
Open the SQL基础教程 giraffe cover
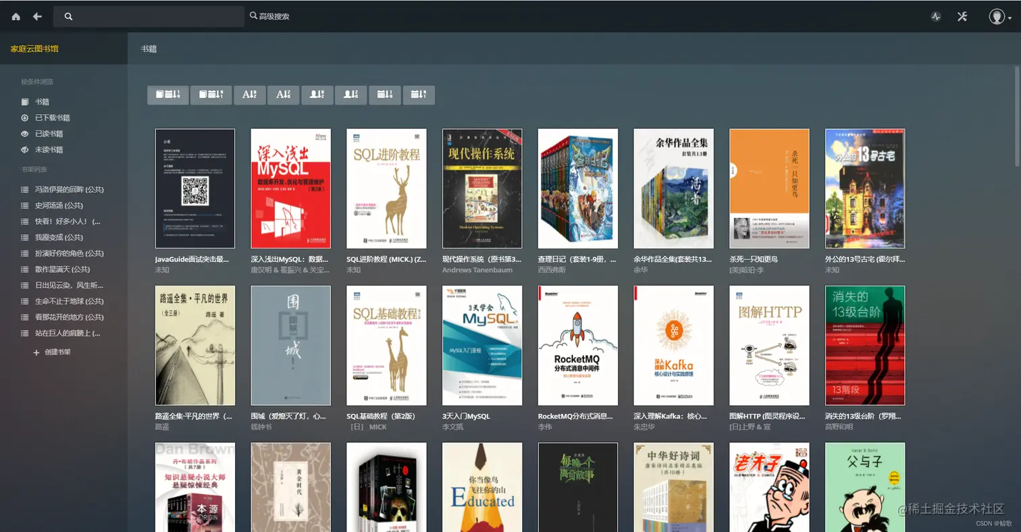(x=387, y=346)
